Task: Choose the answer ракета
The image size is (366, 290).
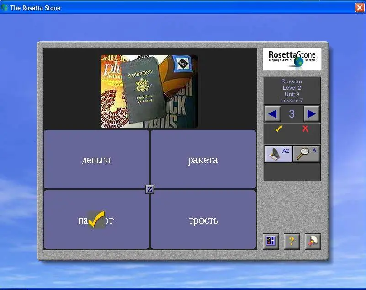Action: click(203, 159)
